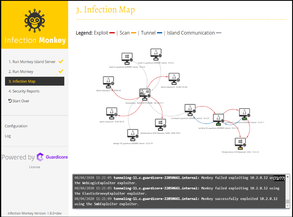
Task: Click label 'Windows Server 2016 Datacenter 14393 : 10.2.0.12'
Action: 240,152
